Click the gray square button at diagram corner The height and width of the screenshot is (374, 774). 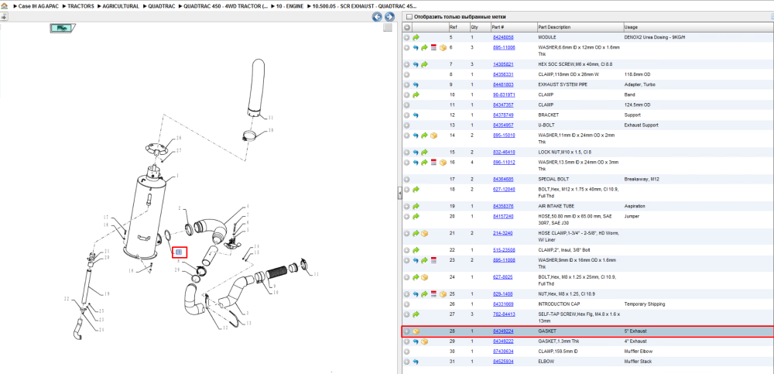[x=388, y=28]
